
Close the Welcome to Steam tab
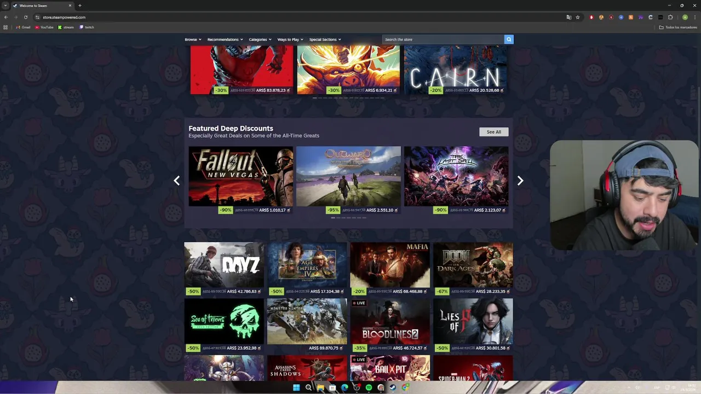tap(70, 5)
